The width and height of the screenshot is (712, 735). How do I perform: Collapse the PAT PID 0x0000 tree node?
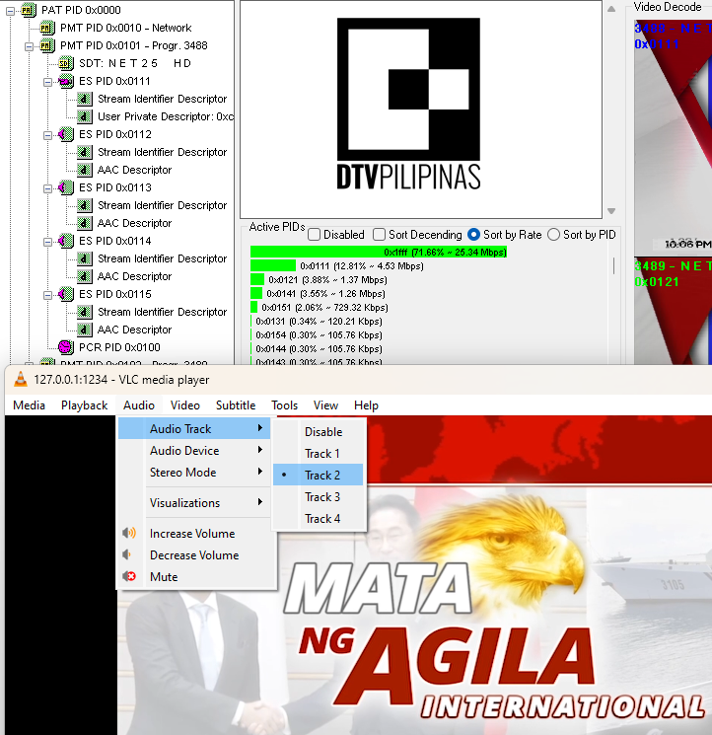click(10, 10)
